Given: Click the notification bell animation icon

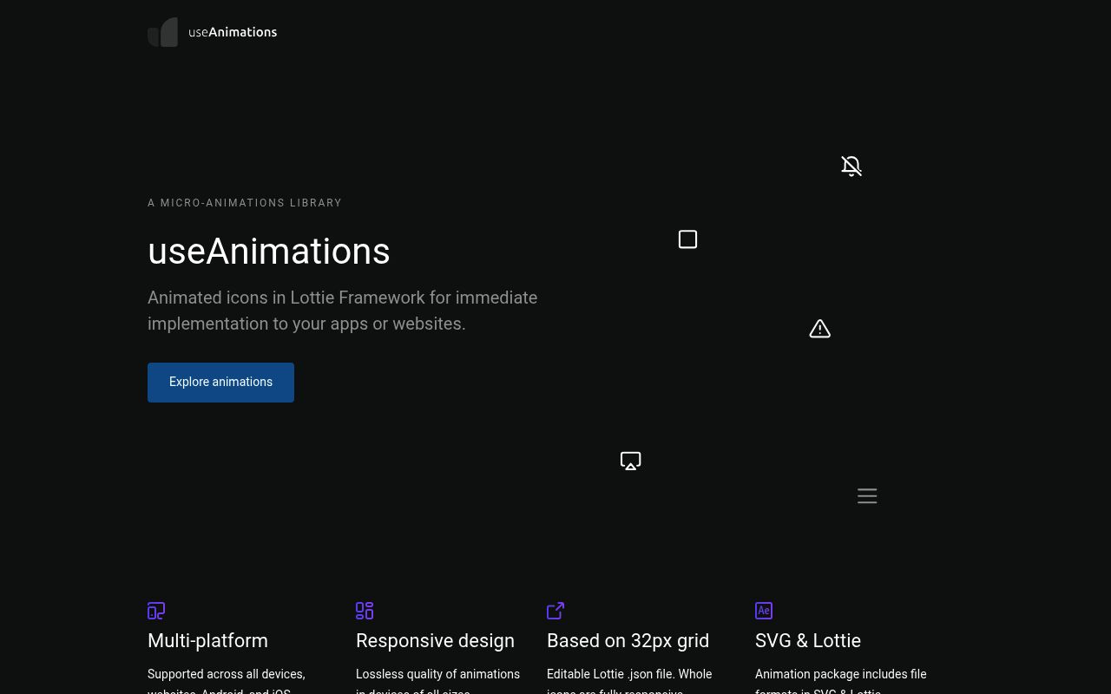Looking at the screenshot, I should tap(851, 166).
